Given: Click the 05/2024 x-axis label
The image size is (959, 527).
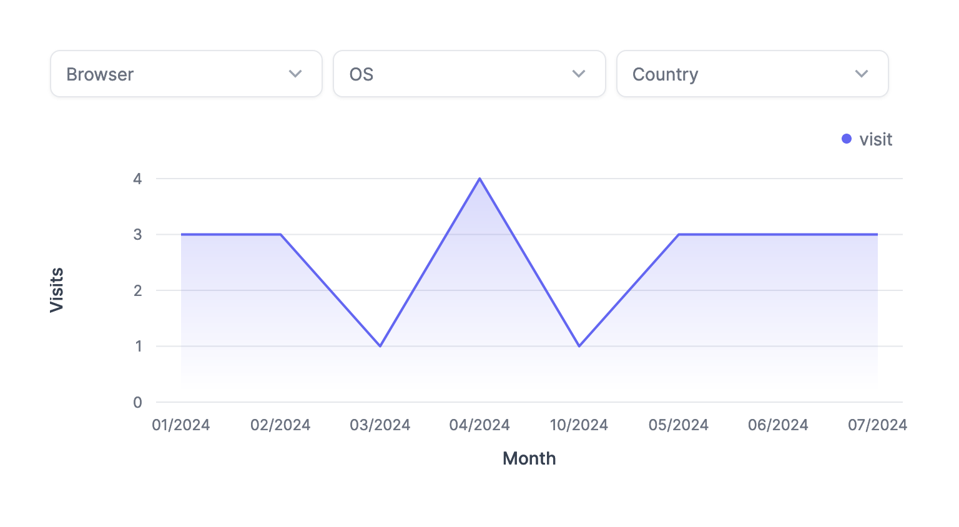Looking at the screenshot, I should tap(679, 425).
